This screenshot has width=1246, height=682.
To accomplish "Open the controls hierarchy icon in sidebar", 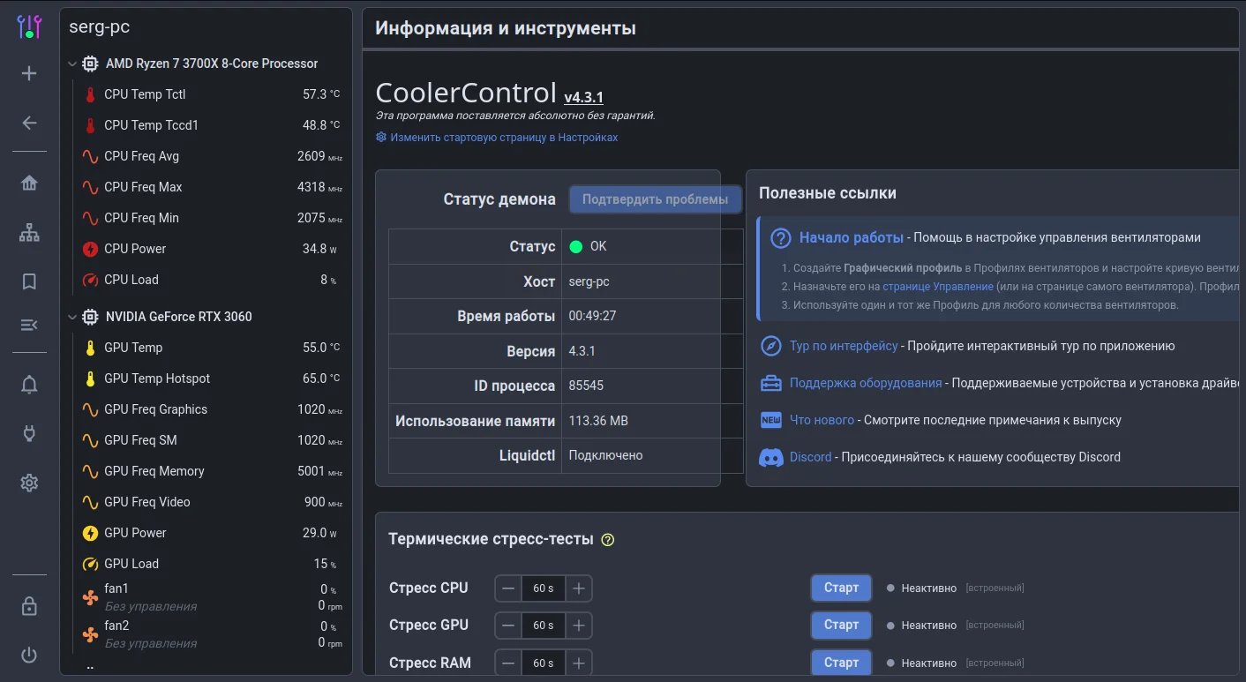I will (29, 233).
